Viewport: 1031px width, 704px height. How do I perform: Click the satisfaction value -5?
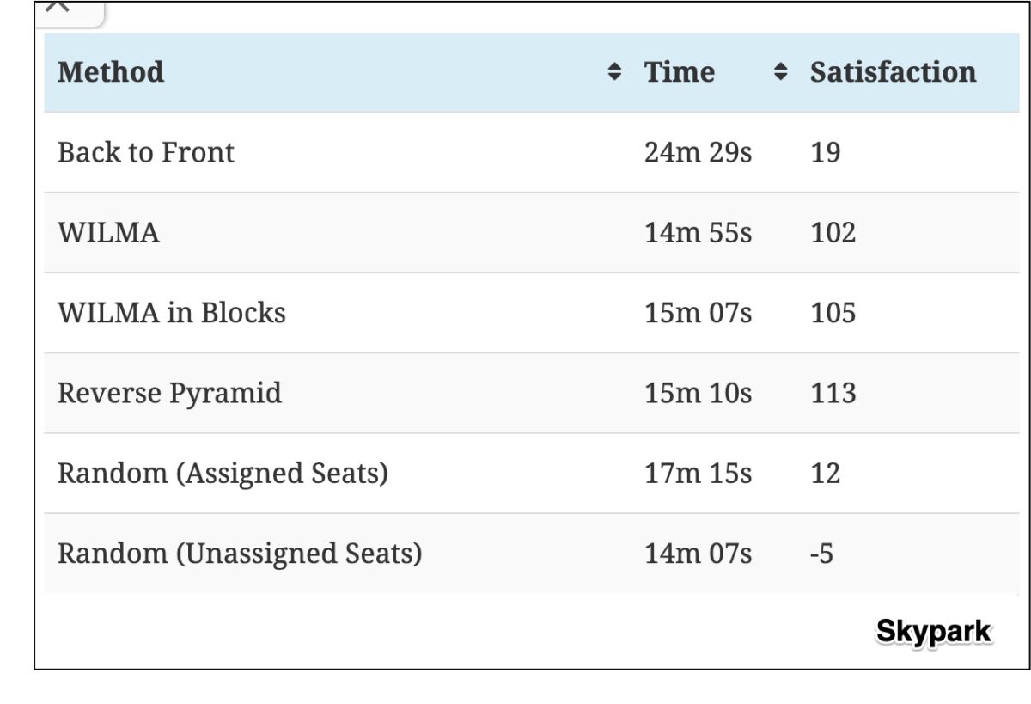click(x=821, y=554)
